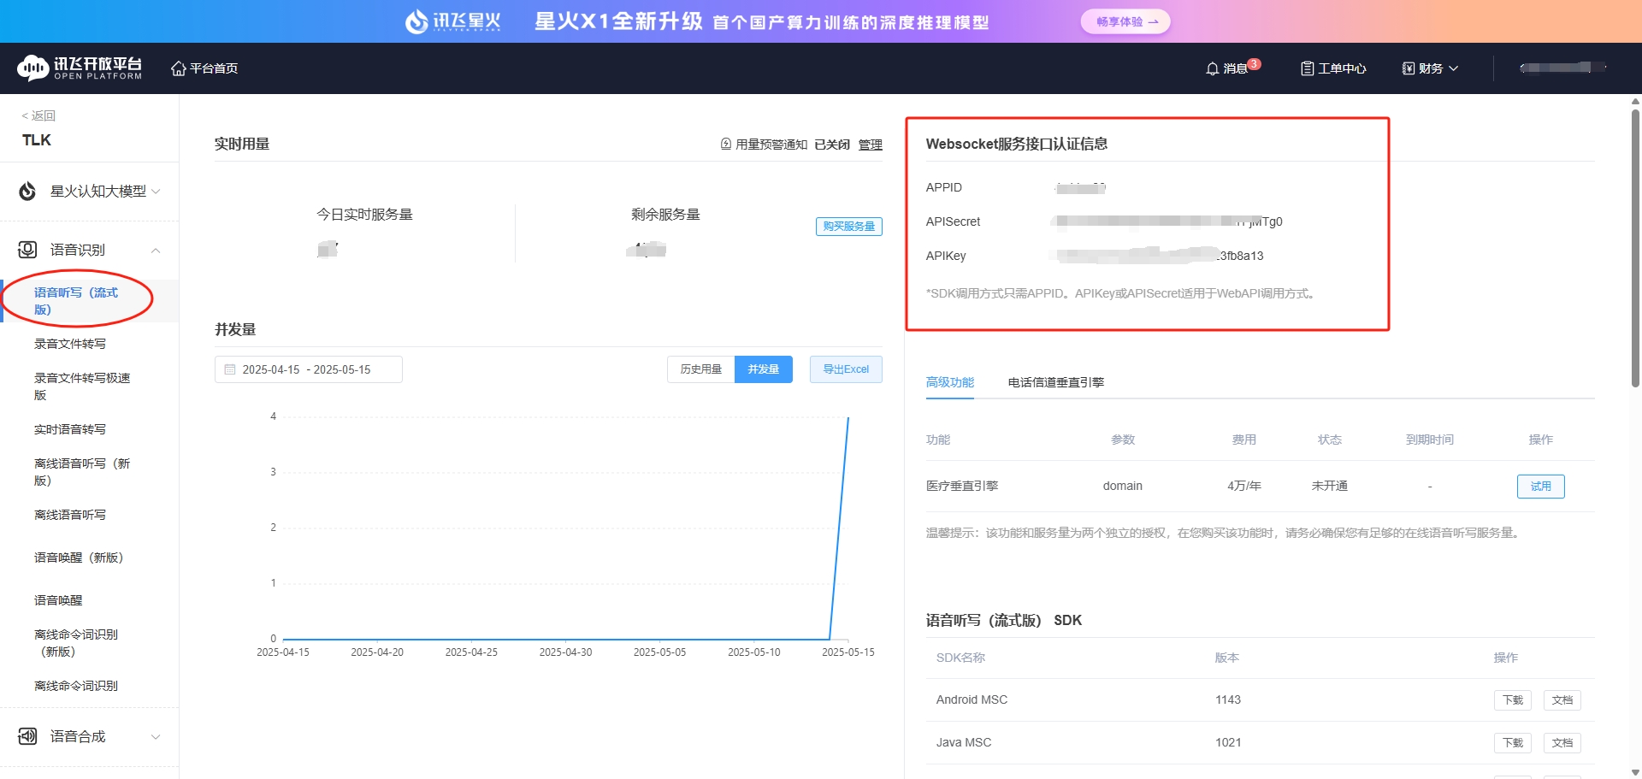
Task: Click 试用 for 医疗垂直引擎
Action: coord(1540,487)
